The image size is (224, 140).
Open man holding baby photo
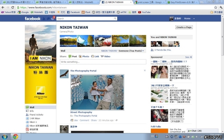click(97, 92)
